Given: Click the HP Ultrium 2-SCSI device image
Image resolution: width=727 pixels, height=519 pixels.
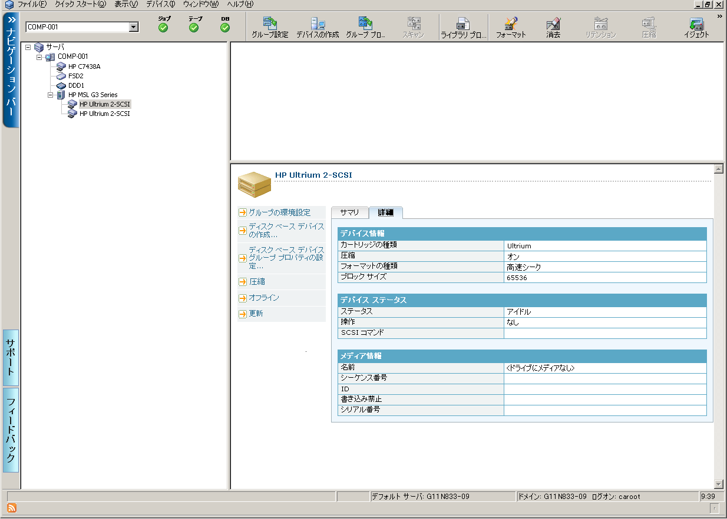Looking at the screenshot, I should pyautogui.click(x=255, y=184).
